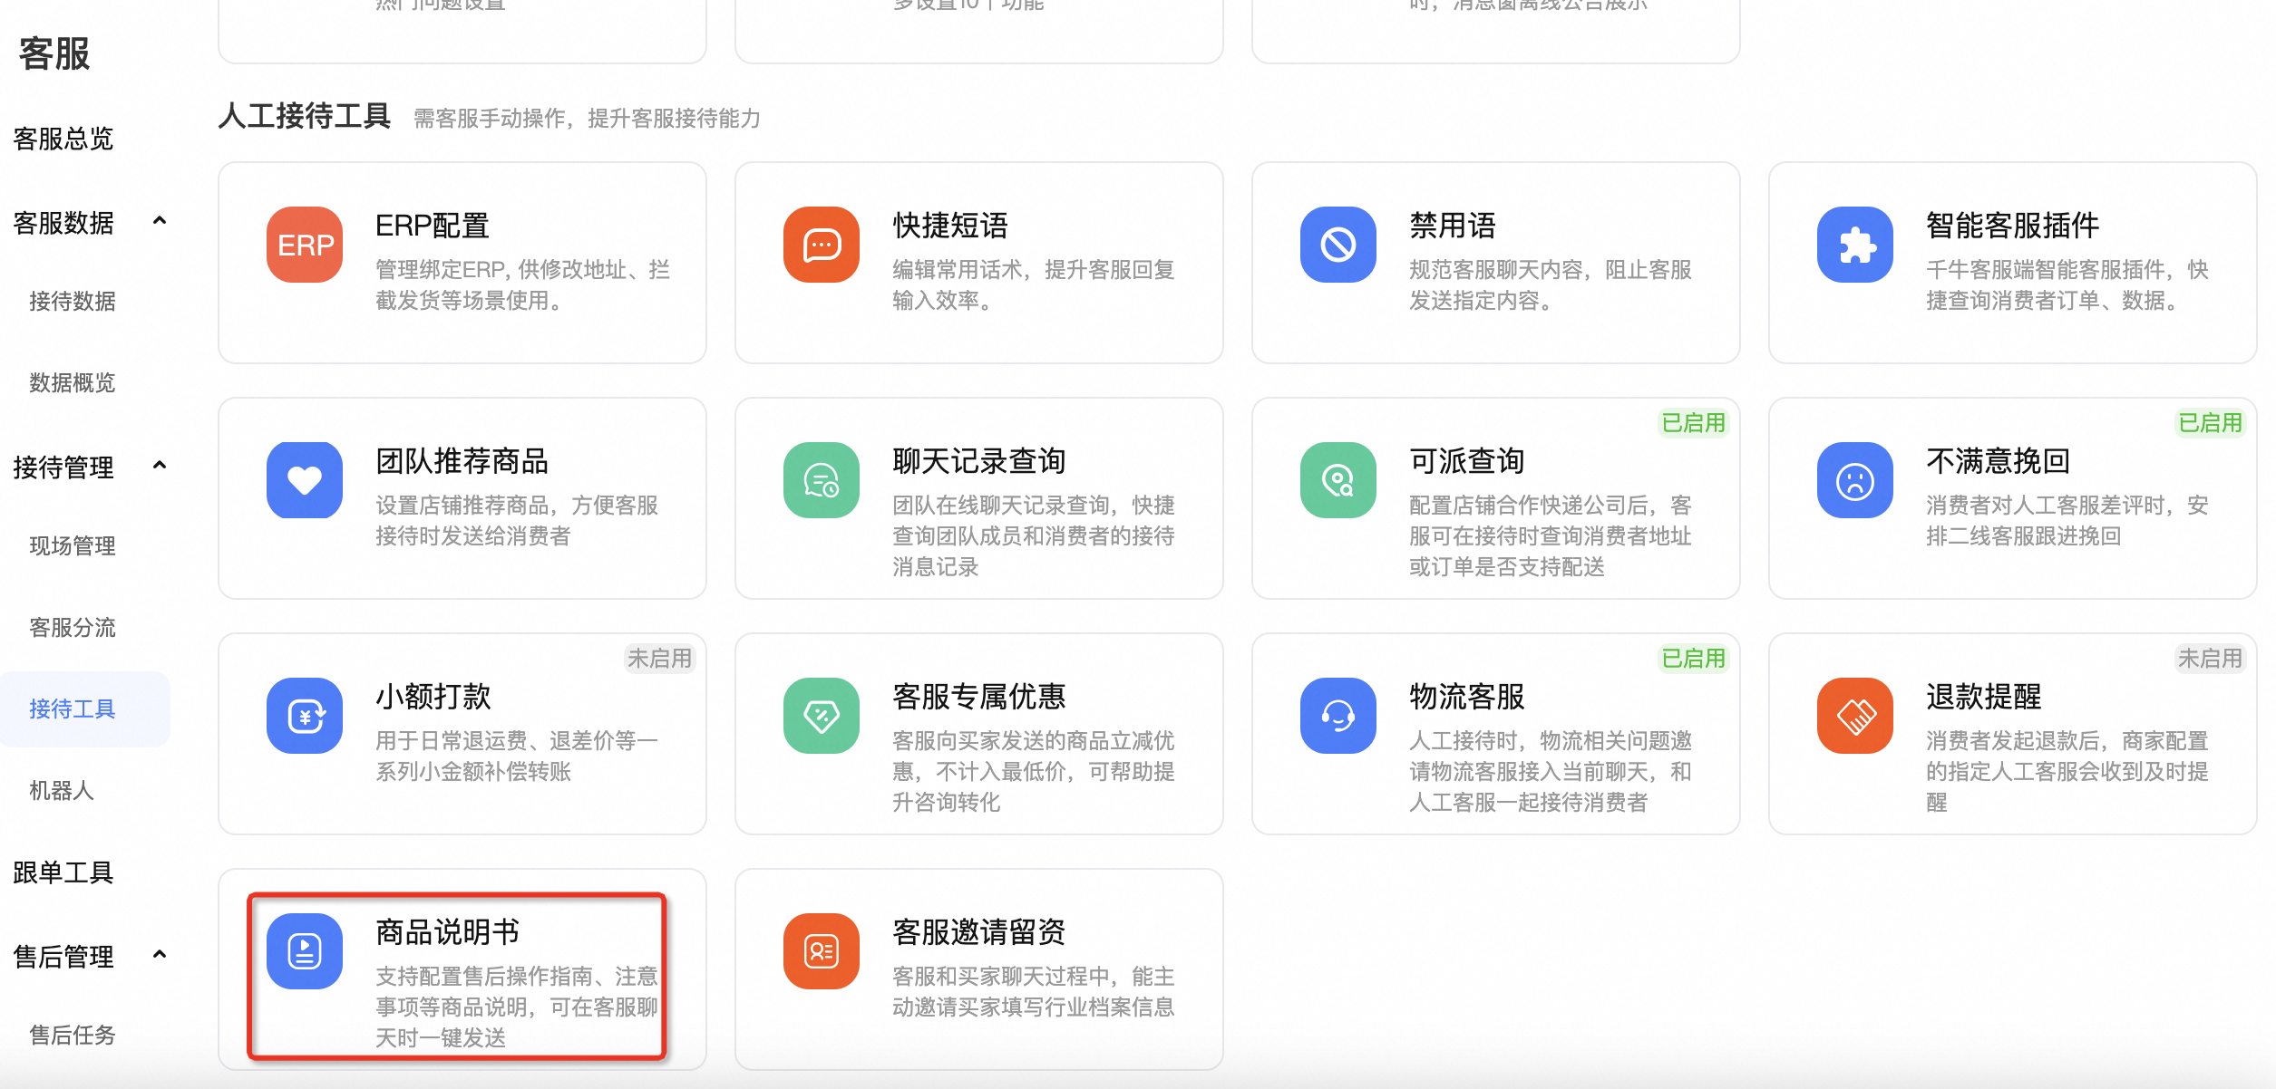Viewport: 2276px width, 1089px height.
Task: Click the 不满意挽回 sad face icon
Action: [1855, 480]
